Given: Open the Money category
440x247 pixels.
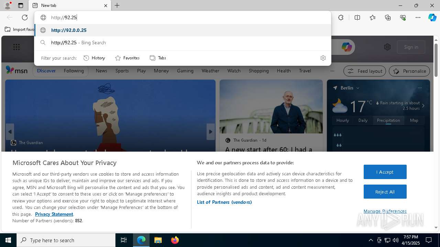Looking at the screenshot, I should [161, 71].
